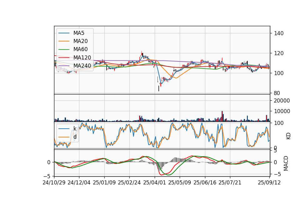The width and height of the screenshot is (300, 215).
Task: Click the KD axis title
Action: [288, 136]
